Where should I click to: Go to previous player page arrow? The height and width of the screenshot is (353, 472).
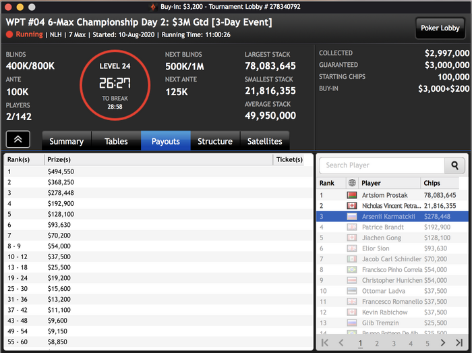coord(341,342)
